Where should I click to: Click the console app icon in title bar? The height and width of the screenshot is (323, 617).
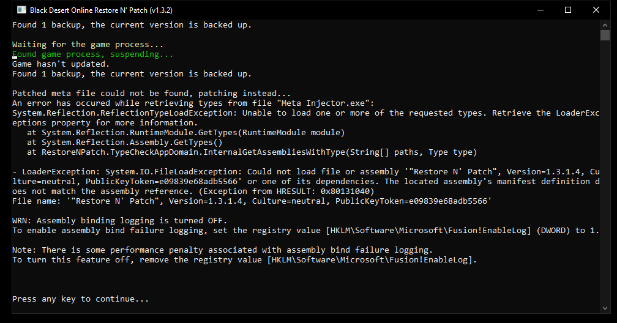click(x=21, y=10)
